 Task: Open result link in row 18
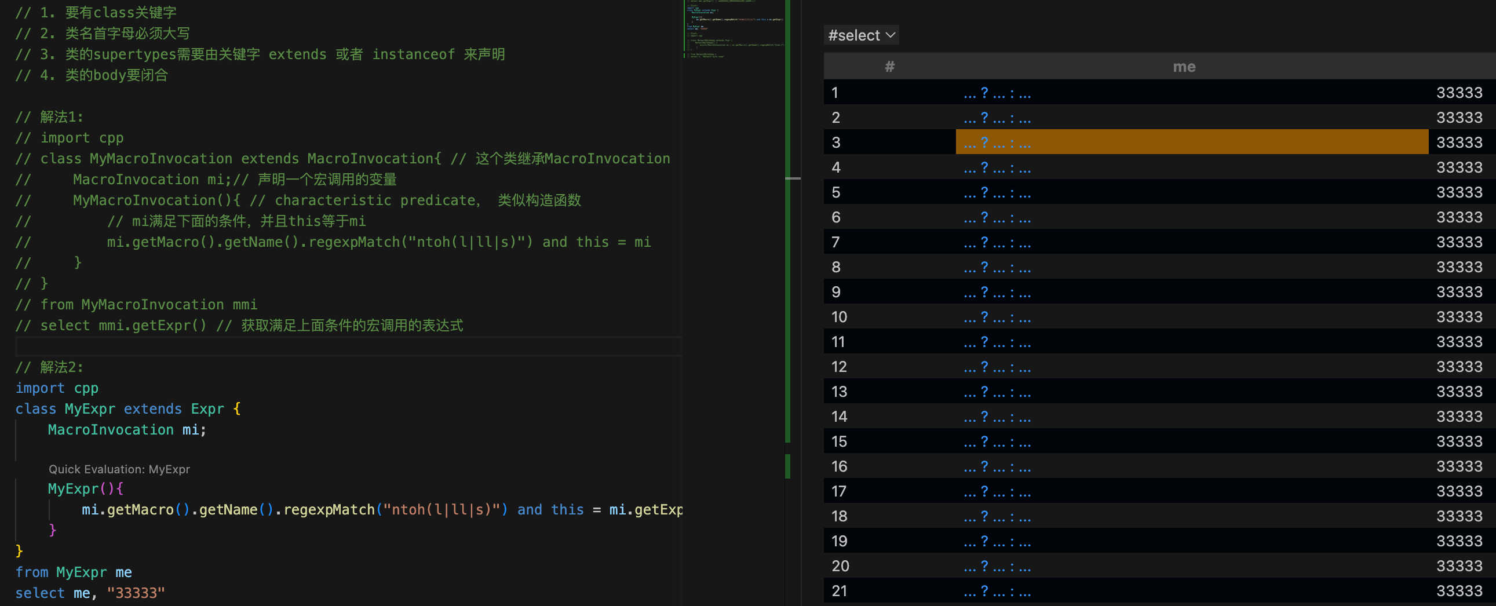(x=997, y=517)
